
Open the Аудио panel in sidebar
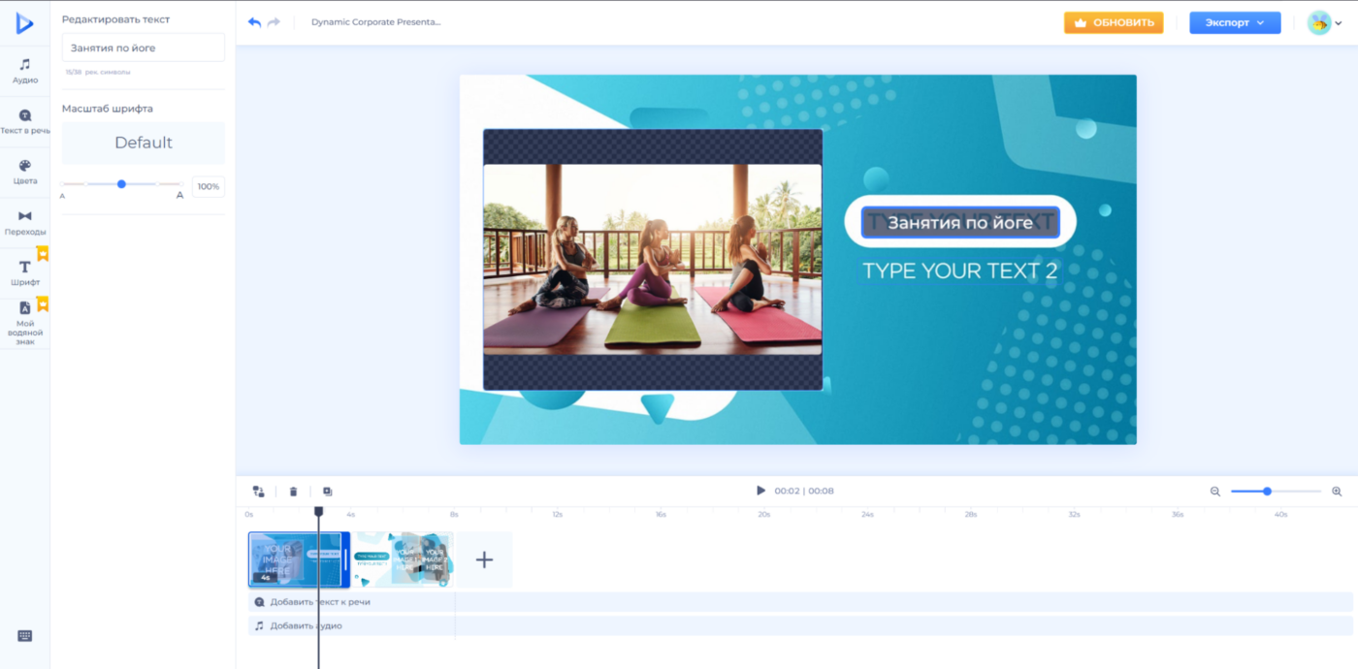coord(25,71)
